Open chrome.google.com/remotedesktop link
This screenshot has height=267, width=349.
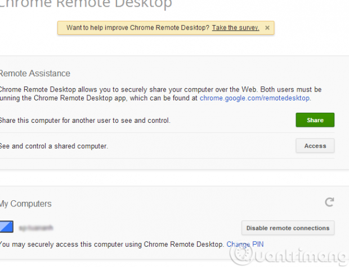point(254,98)
